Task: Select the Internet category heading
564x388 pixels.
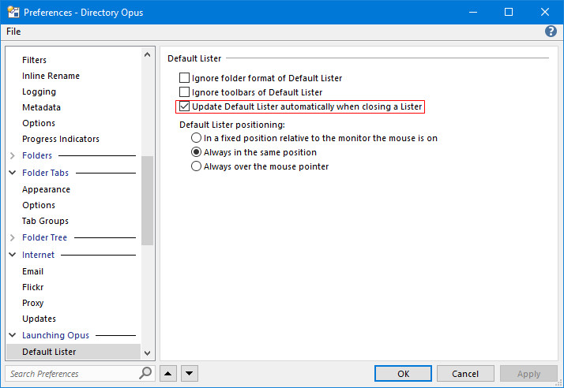Action: (38, 255)
